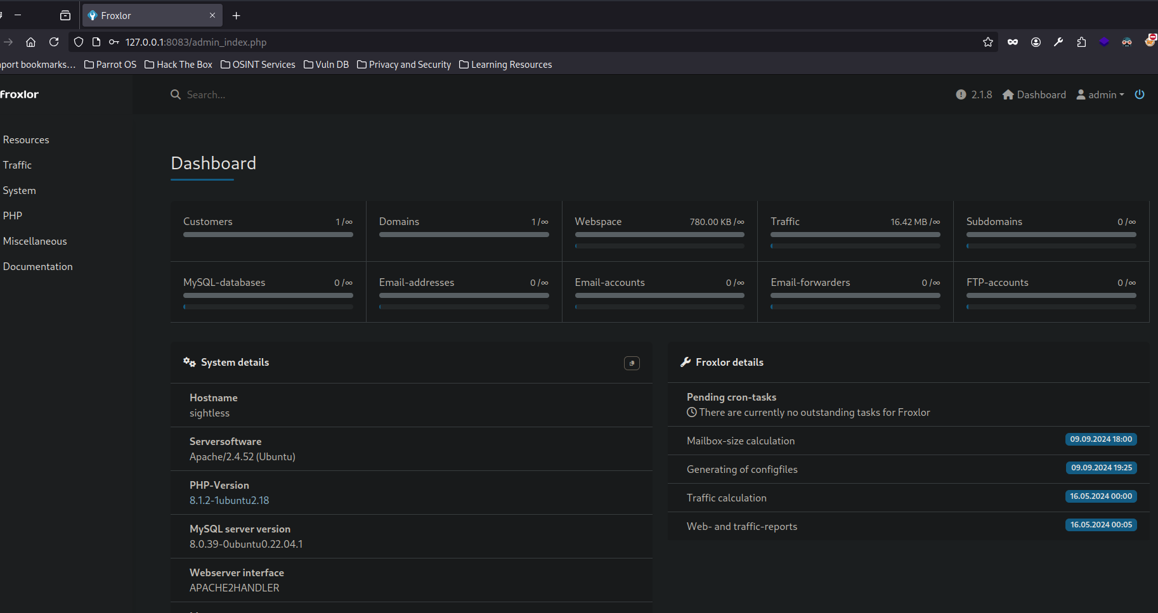Click Apache/2.4.52 (Ubuntu) server software value
1158x613 pixels.
(242, 456)
